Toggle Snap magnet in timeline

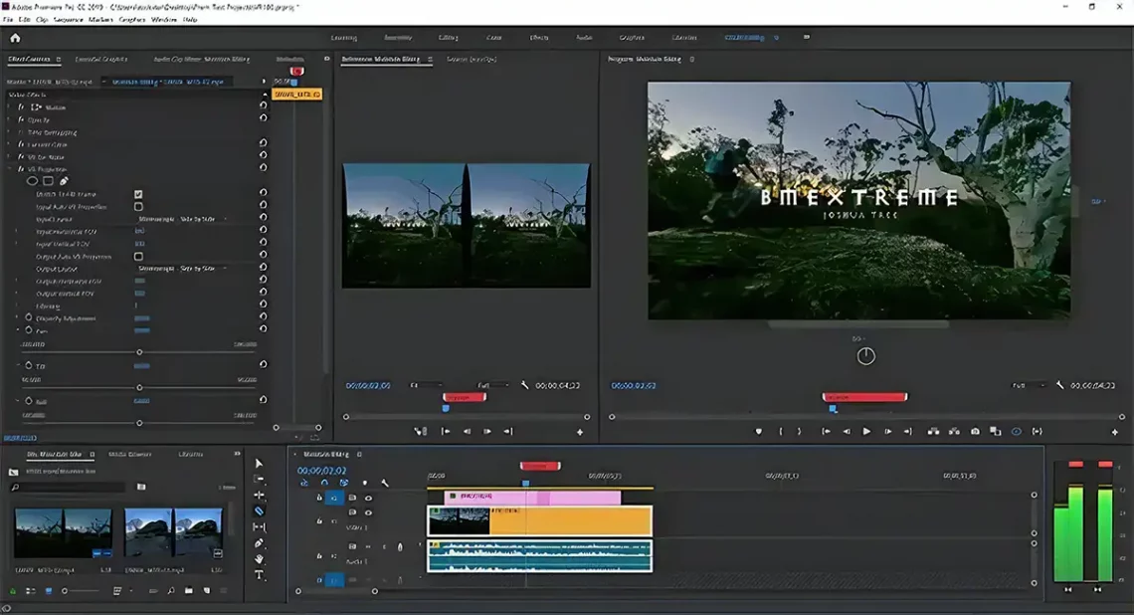324,483
